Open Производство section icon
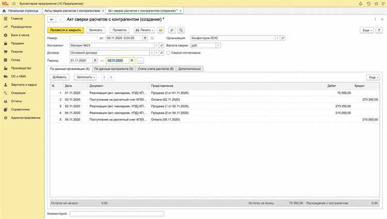The width and height of the screenshot is (387, 219). [x=6, y=68]
